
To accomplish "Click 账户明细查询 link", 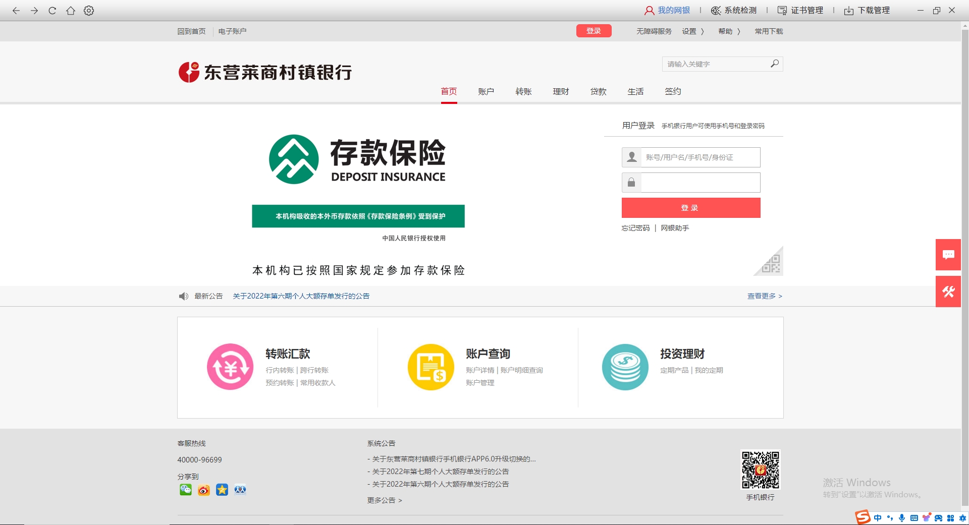I will (x=522, y=370).
